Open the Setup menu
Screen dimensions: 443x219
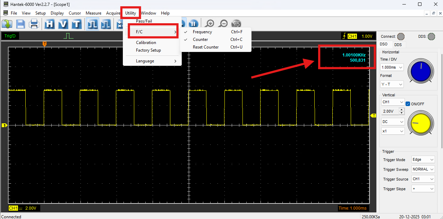coord(41,13)
